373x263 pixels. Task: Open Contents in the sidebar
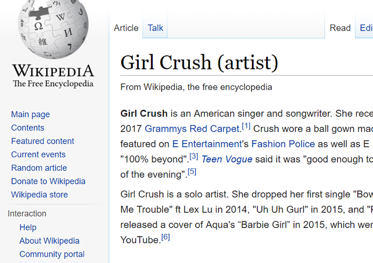pyautogui.click(x=27, y=128)
